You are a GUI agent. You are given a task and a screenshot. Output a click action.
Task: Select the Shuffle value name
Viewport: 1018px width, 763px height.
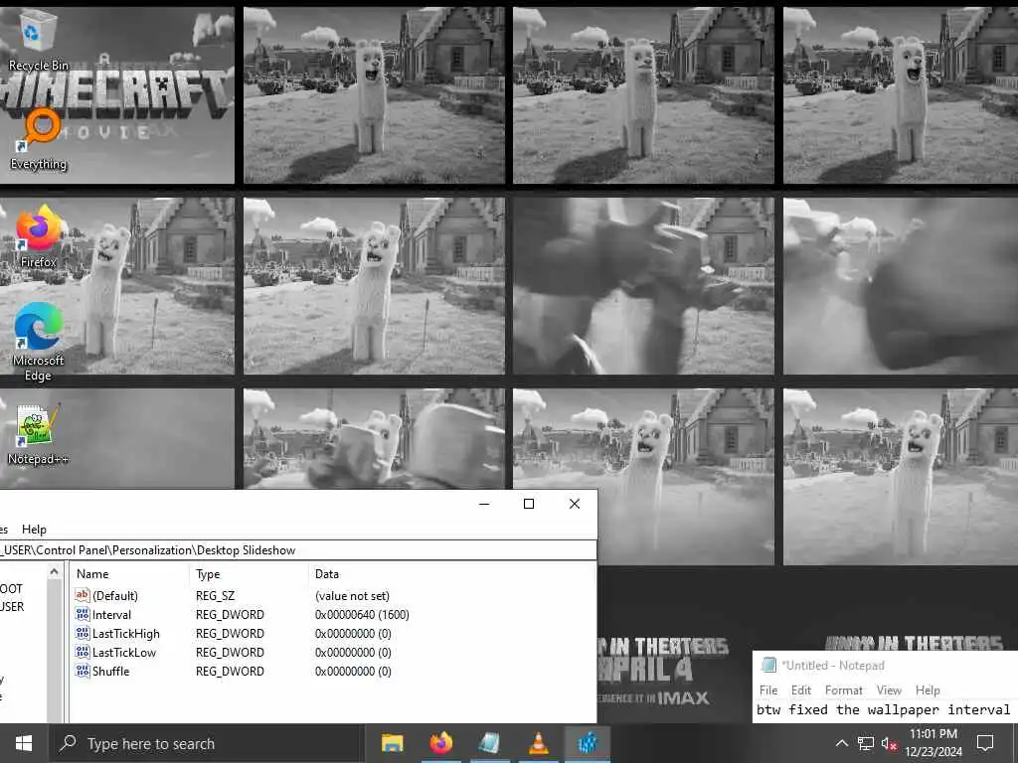(x=110, y=671)
